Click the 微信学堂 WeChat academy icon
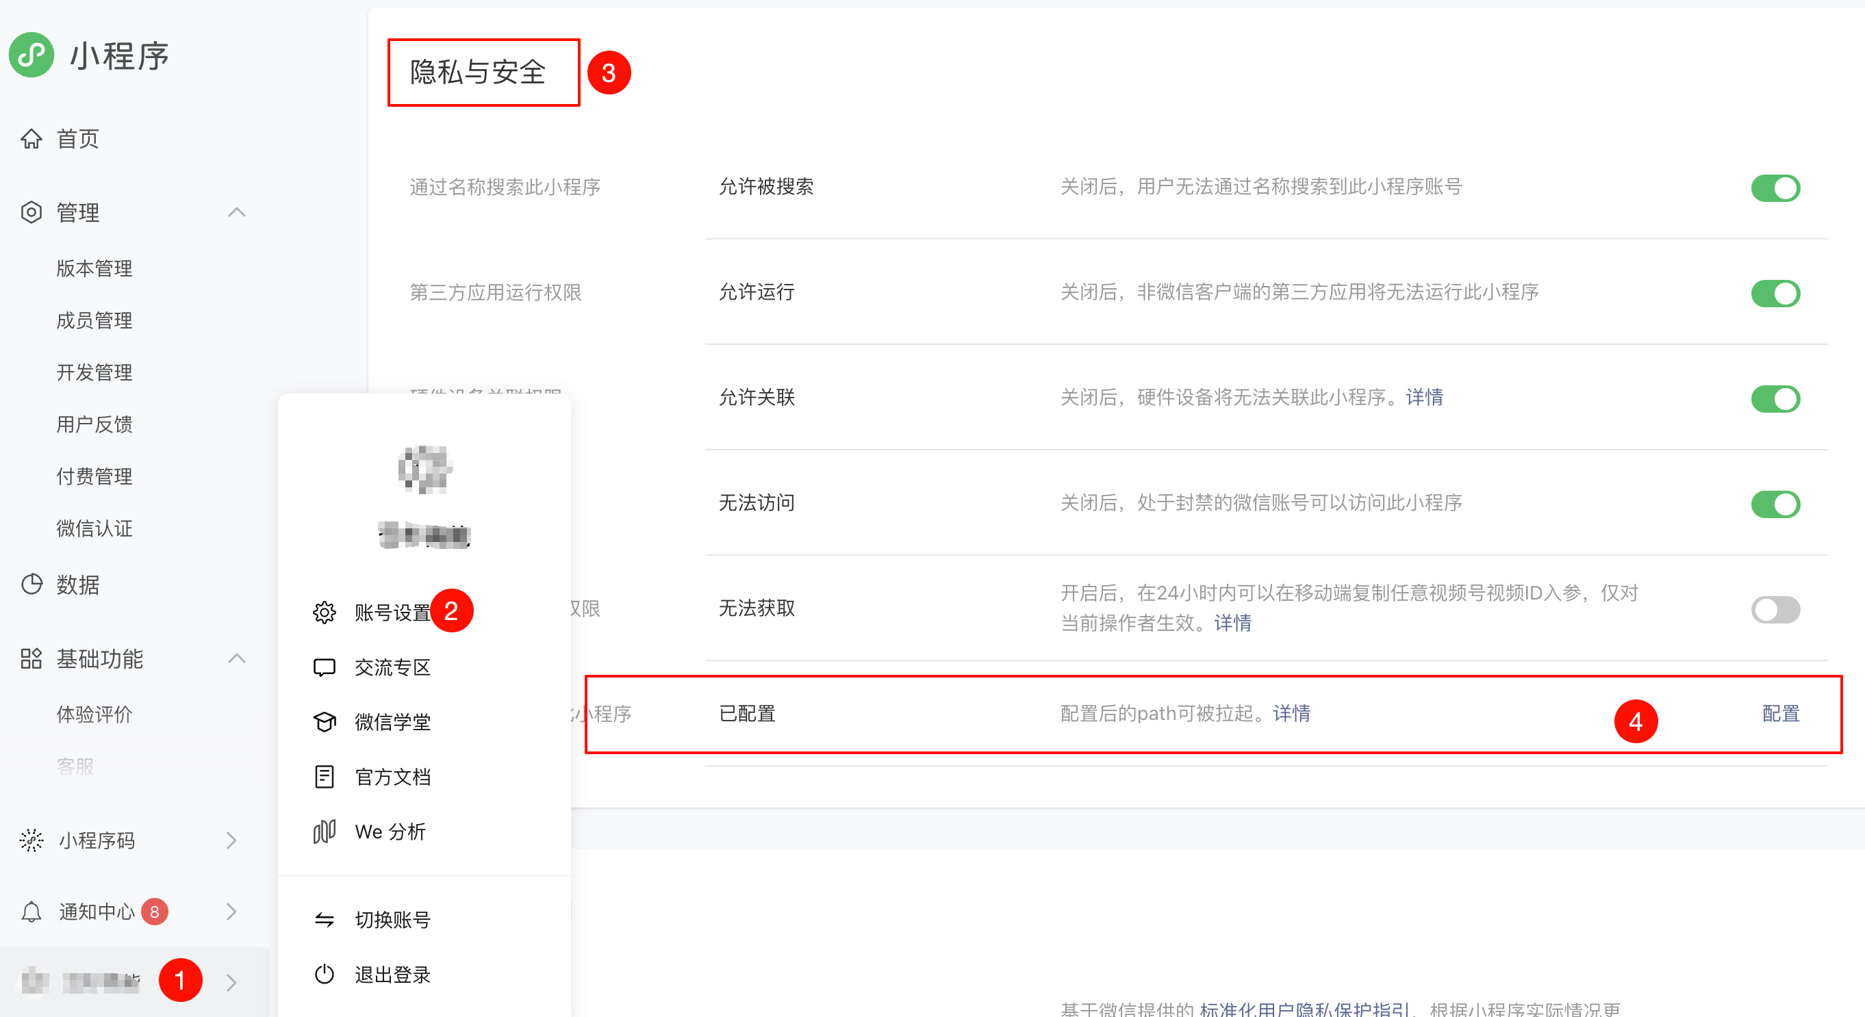 pyautogui.click(x=325, y=721)
